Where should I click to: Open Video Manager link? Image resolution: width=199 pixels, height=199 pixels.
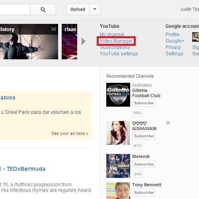coord(116,41)
